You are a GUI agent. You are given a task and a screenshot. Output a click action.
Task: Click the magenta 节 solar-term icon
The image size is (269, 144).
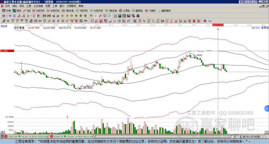(105, 16)
